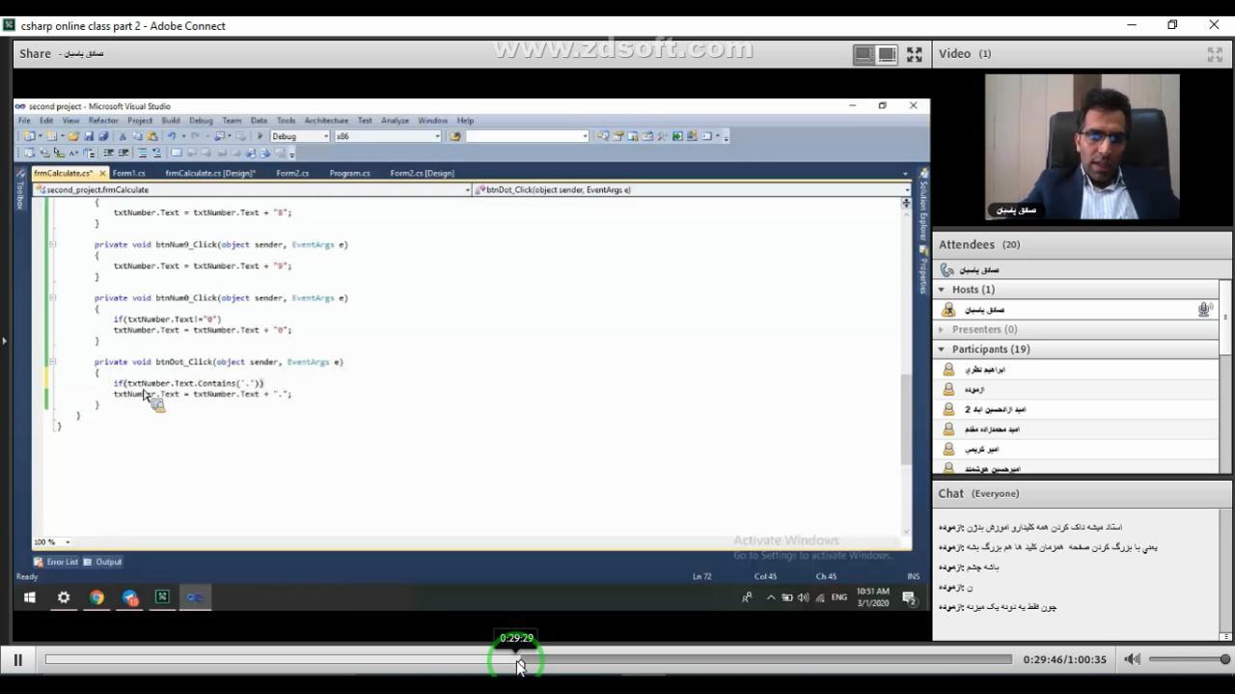Pause the recording playback
1235x694 pixels.
pyautogui.click(x=17, y=660)
